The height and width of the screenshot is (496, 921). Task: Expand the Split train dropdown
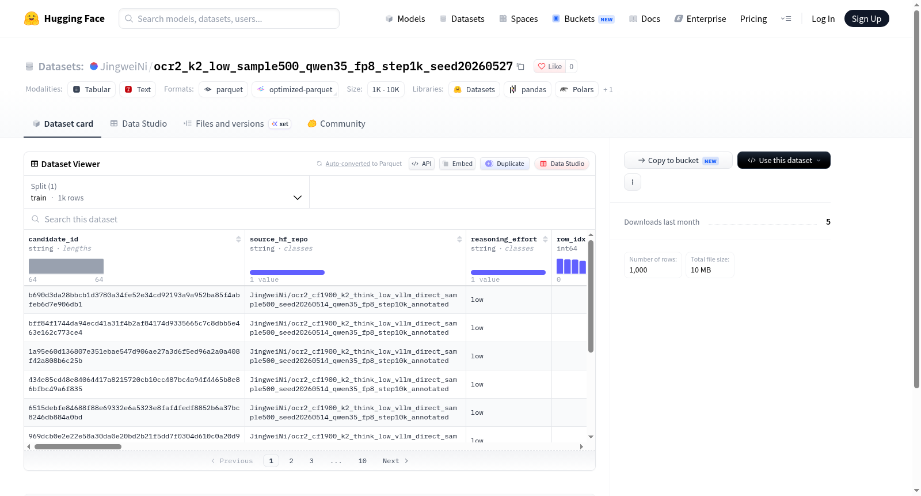tap(167, 192)
